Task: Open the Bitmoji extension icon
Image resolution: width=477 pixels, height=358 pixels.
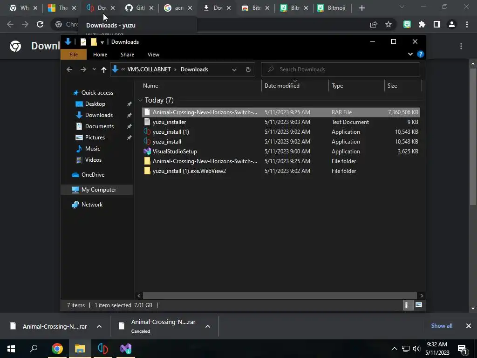Action: coord(407,24)
